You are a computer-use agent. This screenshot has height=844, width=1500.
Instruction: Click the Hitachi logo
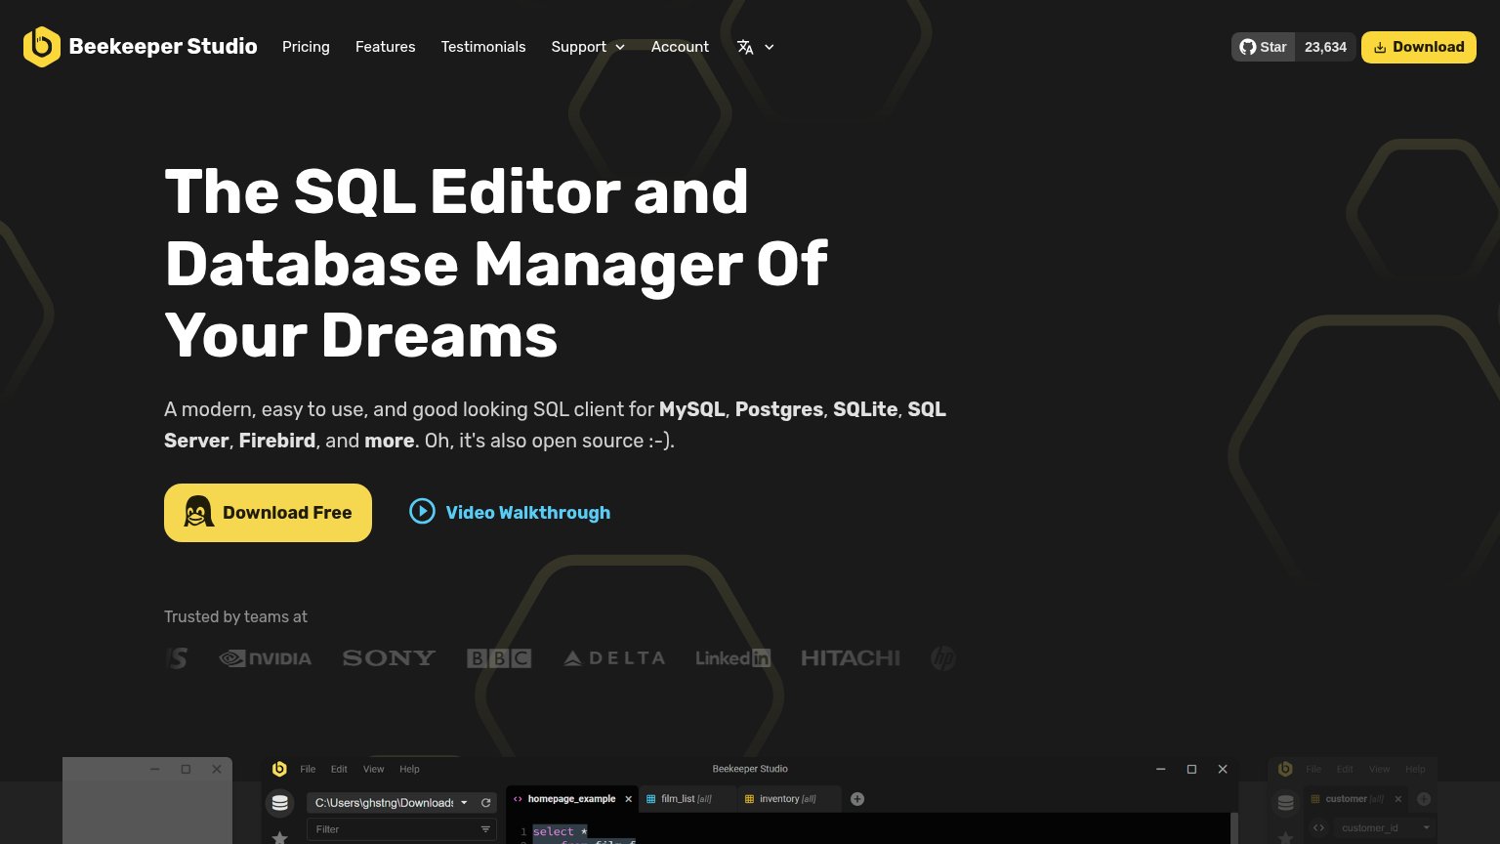(x=851, y=658)
